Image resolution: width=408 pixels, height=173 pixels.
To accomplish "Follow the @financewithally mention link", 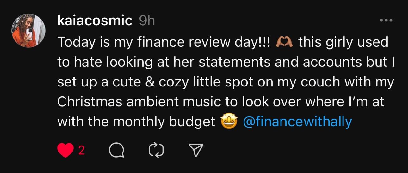I will [297, 122].
